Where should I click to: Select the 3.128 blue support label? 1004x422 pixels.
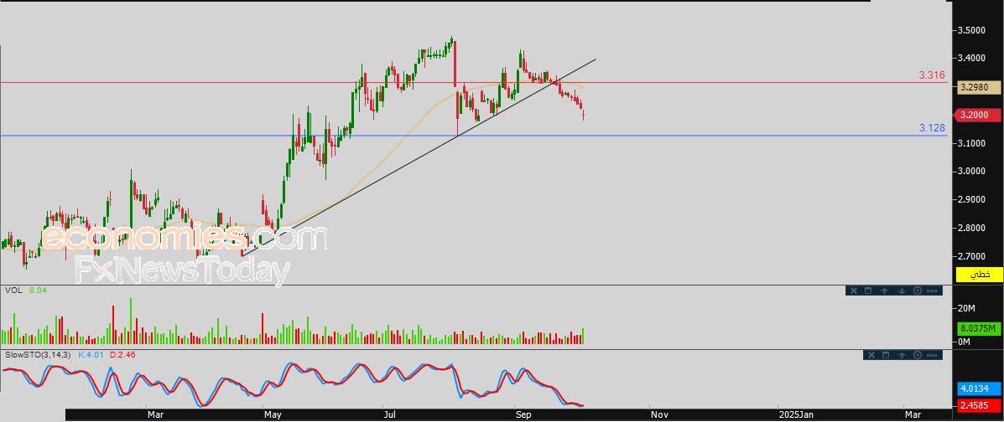(932, 128)
